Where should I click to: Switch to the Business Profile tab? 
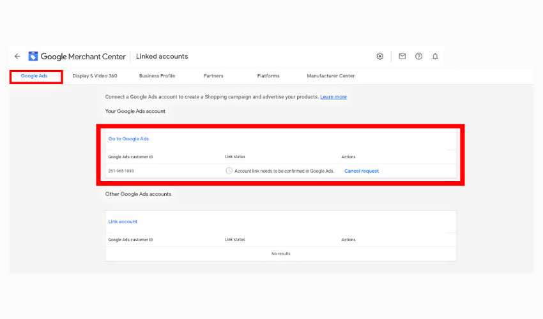(x=157, y=76)
